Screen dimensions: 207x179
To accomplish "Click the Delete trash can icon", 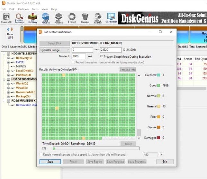I will [x=85, y=18].
